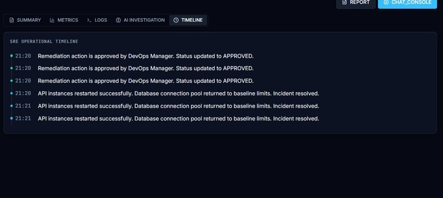Open the SUMMARY tab

click(25, 20)
